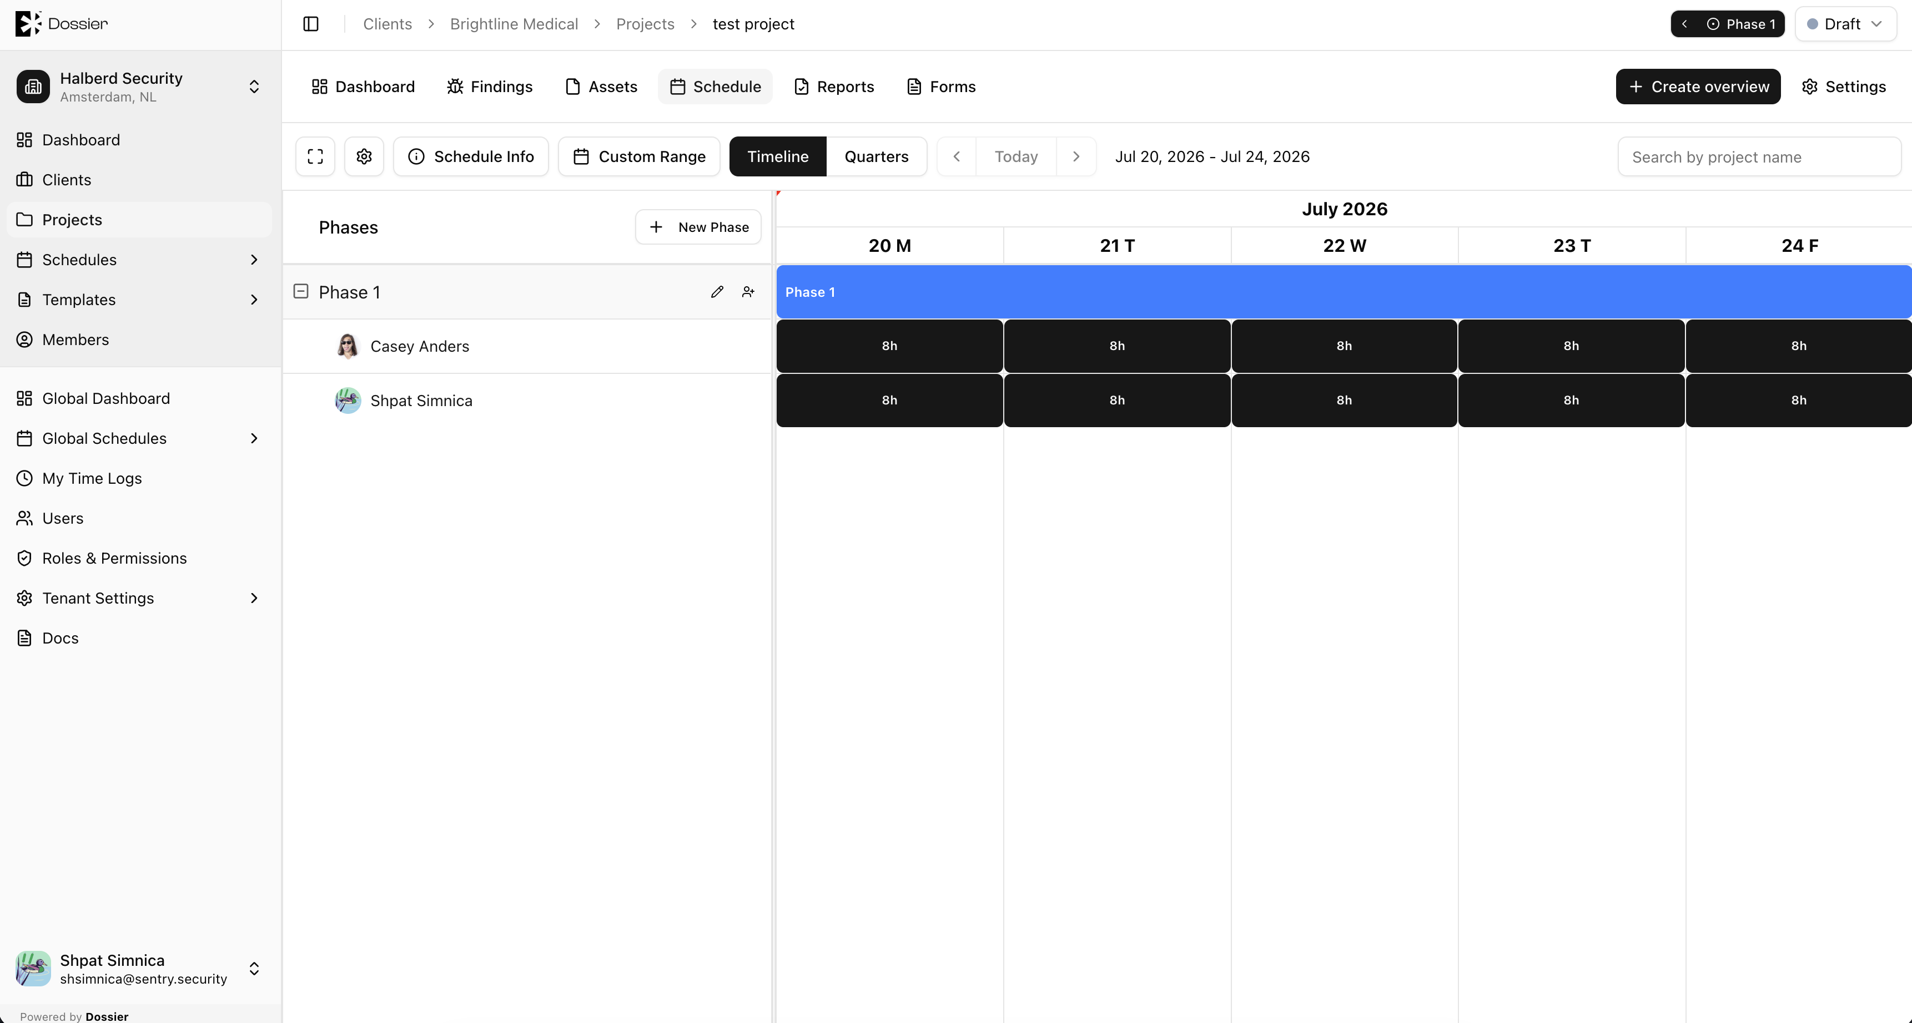Click the Search by project name field
This screenshot has height=1023, width=1912.
pos(1759,156)
